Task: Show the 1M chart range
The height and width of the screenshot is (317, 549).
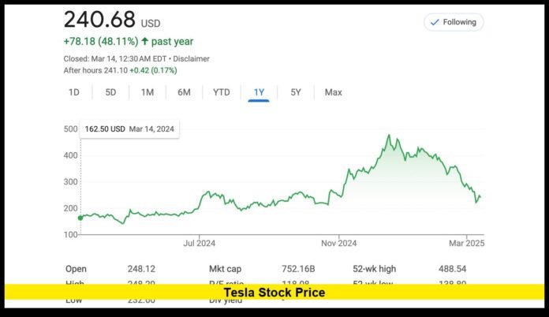Action: [x=148, y=92]
